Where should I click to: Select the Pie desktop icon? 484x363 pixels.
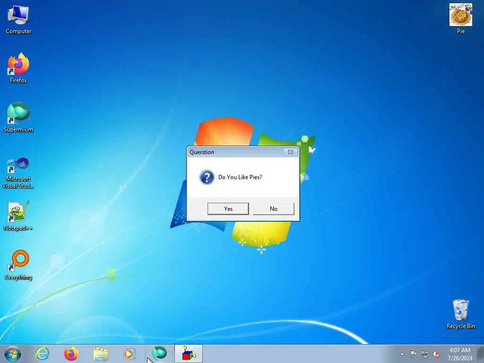click(460, 18)
